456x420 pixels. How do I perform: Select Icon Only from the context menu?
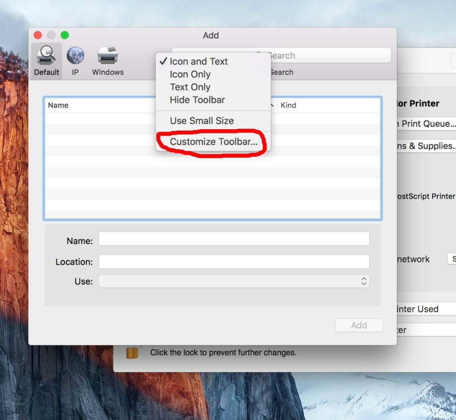(190, 74)
